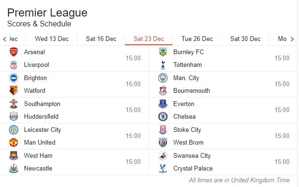299x187 pixels.
Task: Click the Leicester City fox crest
Action: (14, 130)
